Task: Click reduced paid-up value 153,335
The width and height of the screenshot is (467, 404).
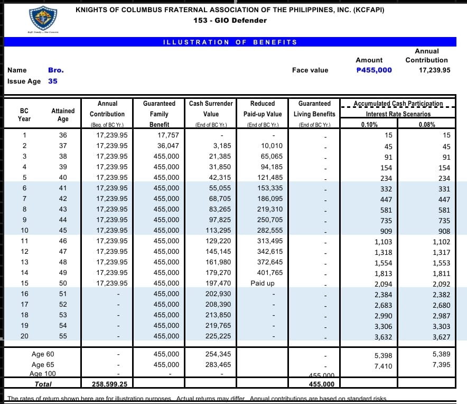Action: coord(270,188)
